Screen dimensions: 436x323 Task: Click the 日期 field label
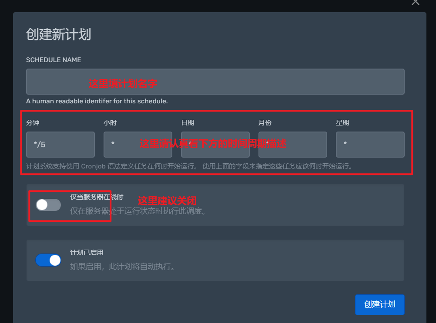click(x=188, y=123)
